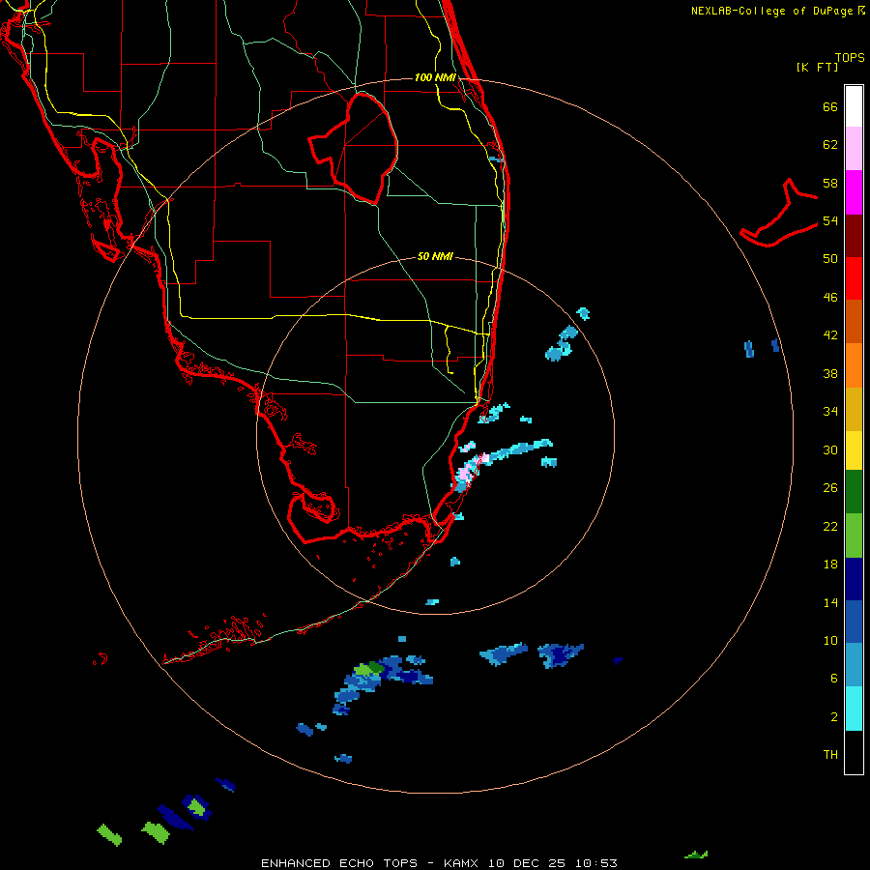Click the cyan legend swatch
The height and width of the screenshot is (870, 870).
click(854, 709)
